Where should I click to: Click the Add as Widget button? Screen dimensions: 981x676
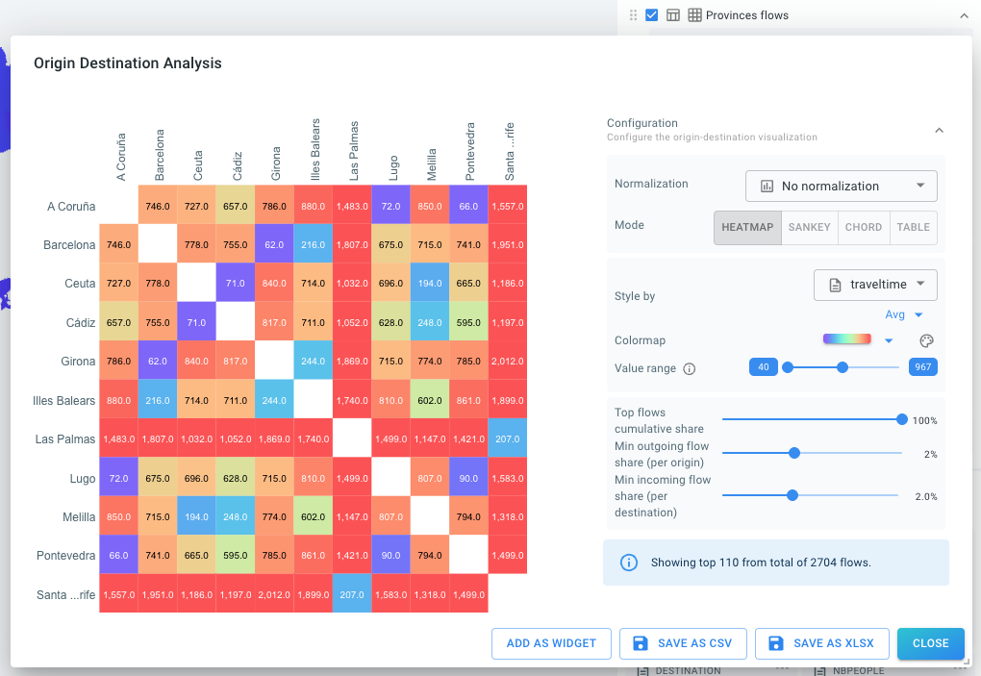click(x=551, y=643)
